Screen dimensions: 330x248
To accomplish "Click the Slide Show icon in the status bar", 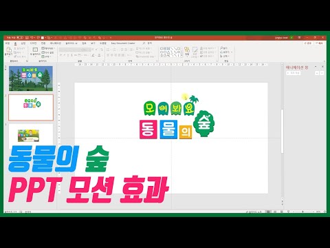I will [288, 211].
